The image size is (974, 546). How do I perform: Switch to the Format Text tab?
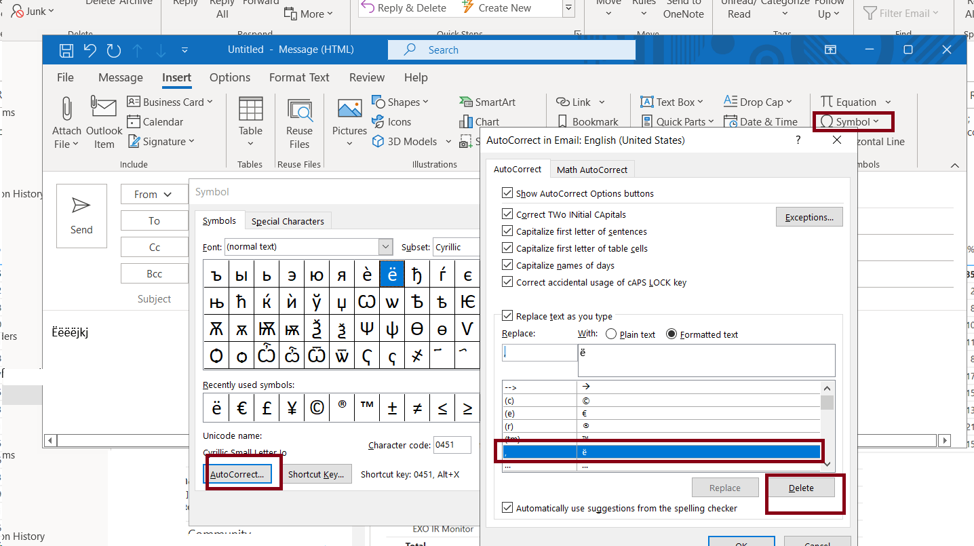pyautogui.click(x=299, y=77)
